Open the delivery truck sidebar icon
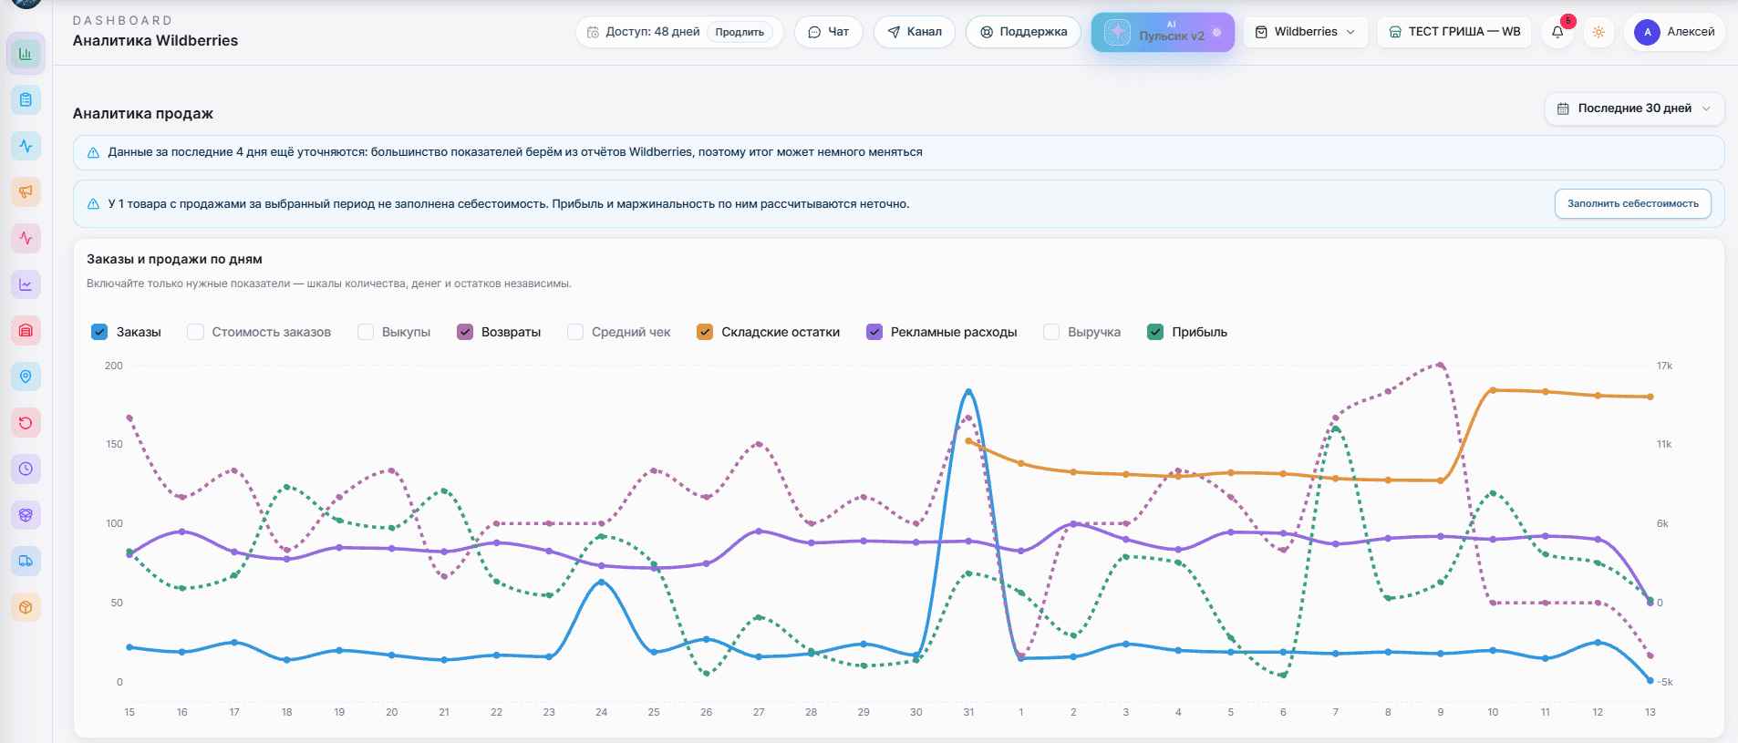1738x743 pixels. (x=26, y=561)
